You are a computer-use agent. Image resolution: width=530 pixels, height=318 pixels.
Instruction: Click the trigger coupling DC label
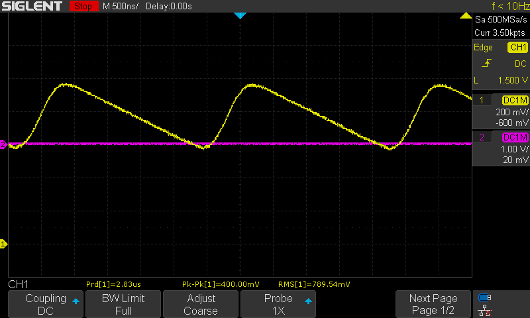520,64
